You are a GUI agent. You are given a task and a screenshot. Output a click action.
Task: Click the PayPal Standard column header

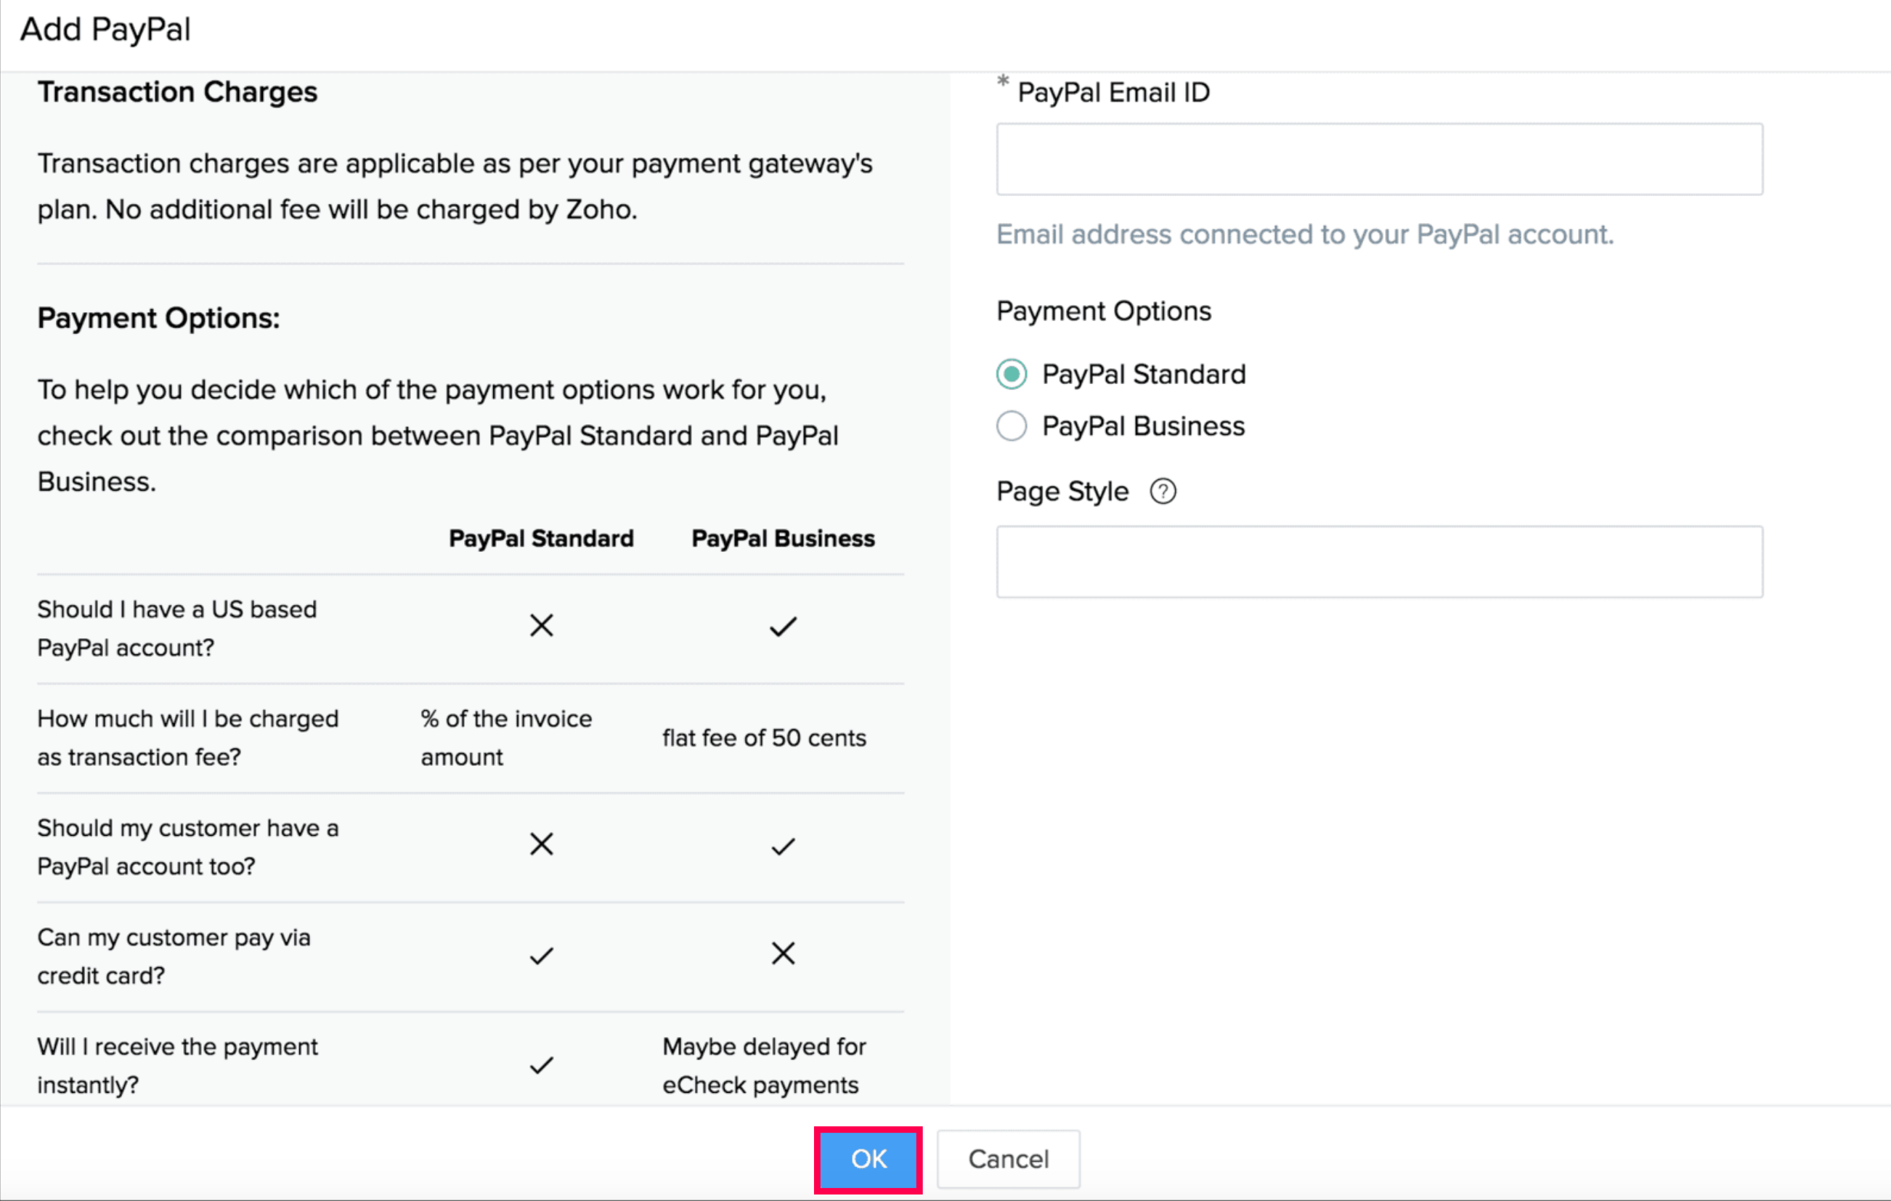[x=541, y=539]
